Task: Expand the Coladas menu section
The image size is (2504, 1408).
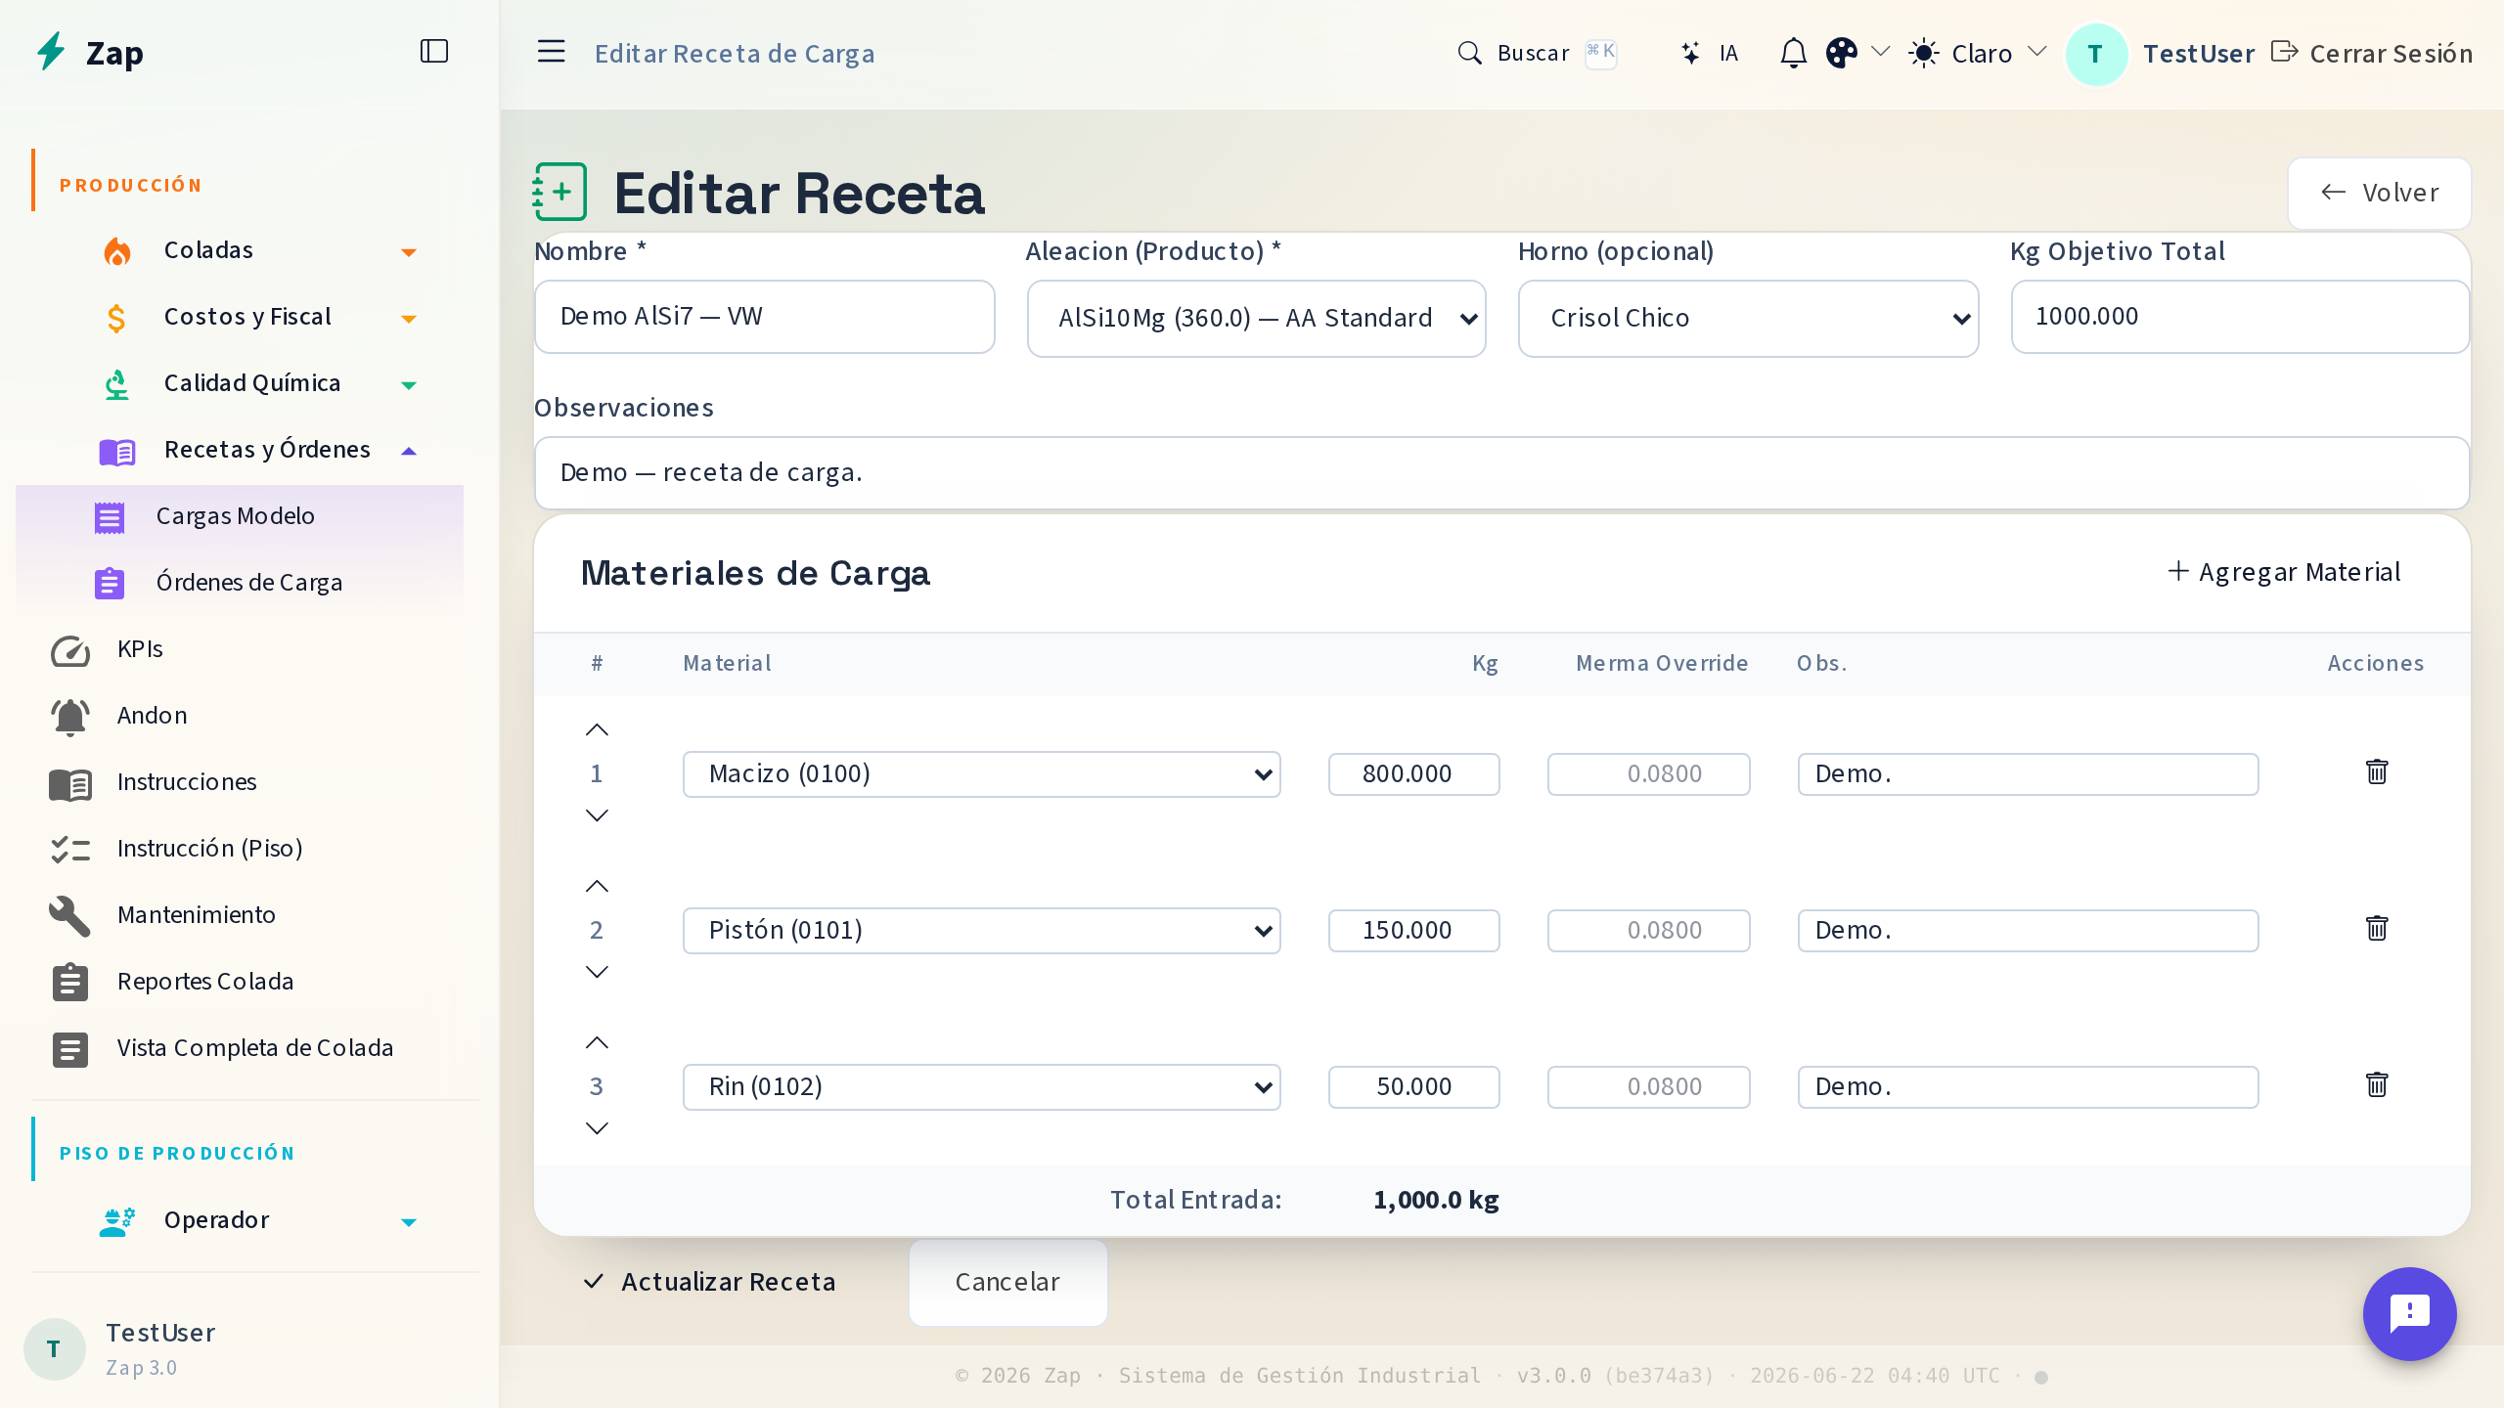Action: click(x=260, y=250)
